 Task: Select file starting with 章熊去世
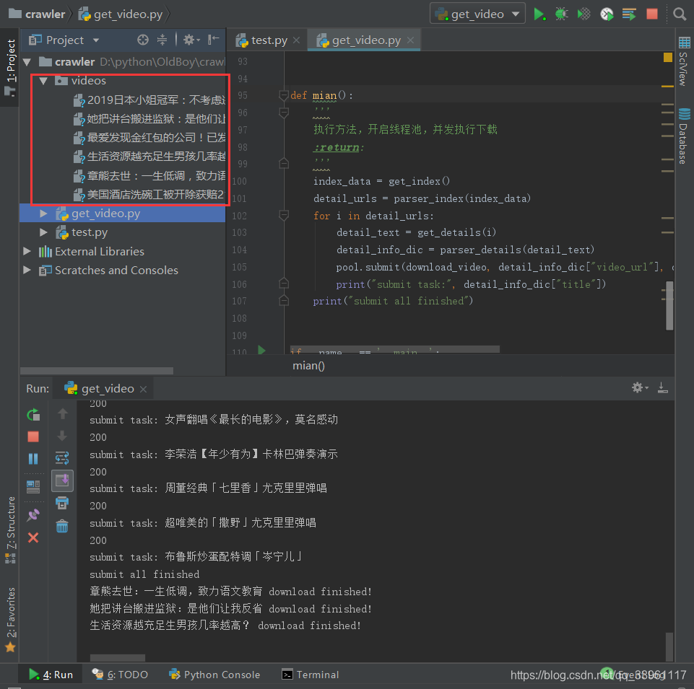[149, 175]
